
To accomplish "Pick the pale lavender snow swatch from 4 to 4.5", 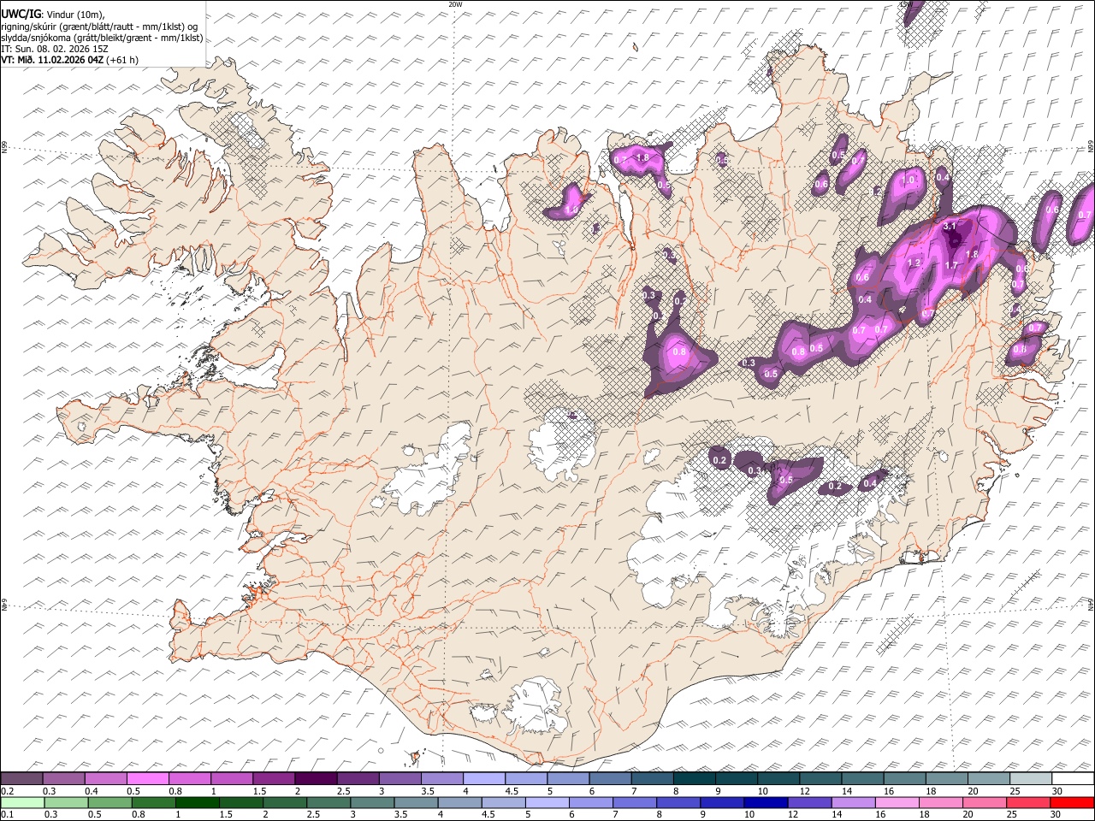I will pos(483,779).
